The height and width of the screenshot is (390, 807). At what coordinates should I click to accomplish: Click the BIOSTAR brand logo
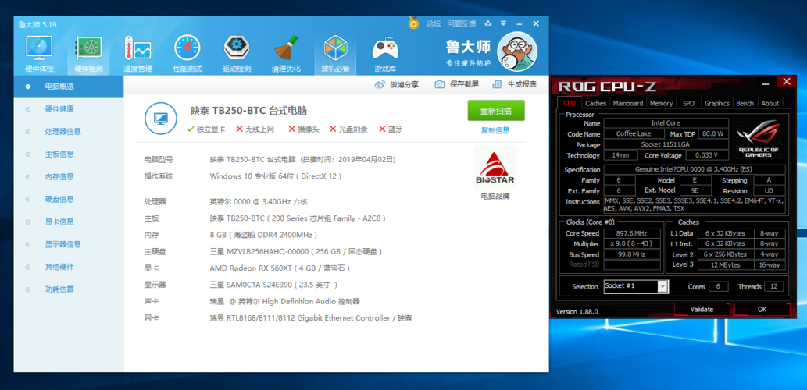click(x=495, y=168)
